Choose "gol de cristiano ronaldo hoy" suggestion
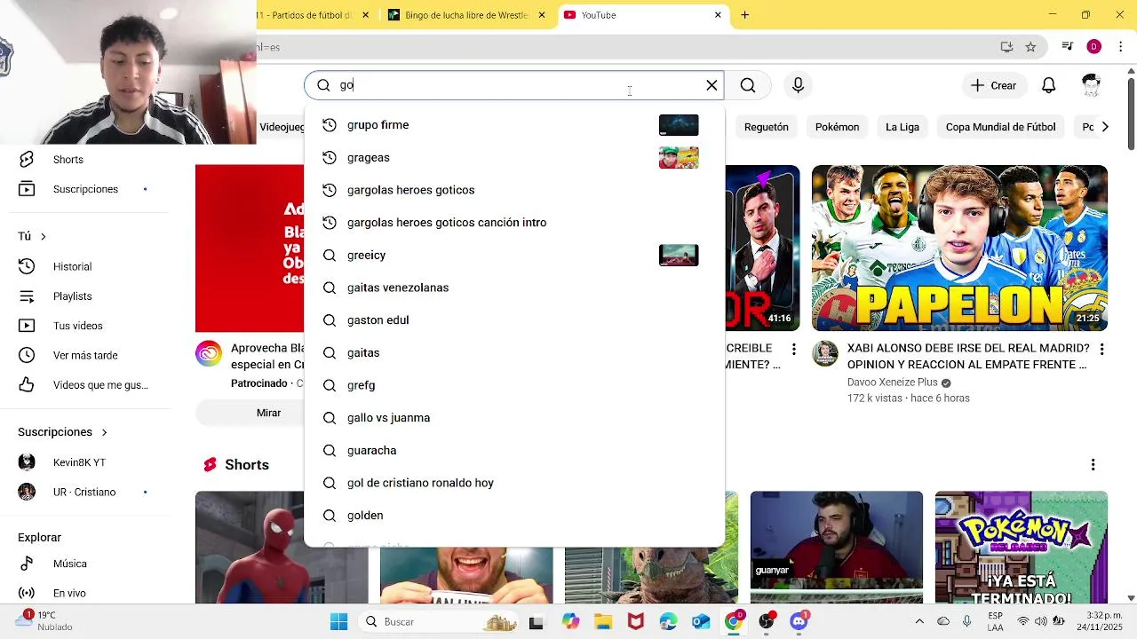Screen dimensions: 1137x639 tap(514, 483)
